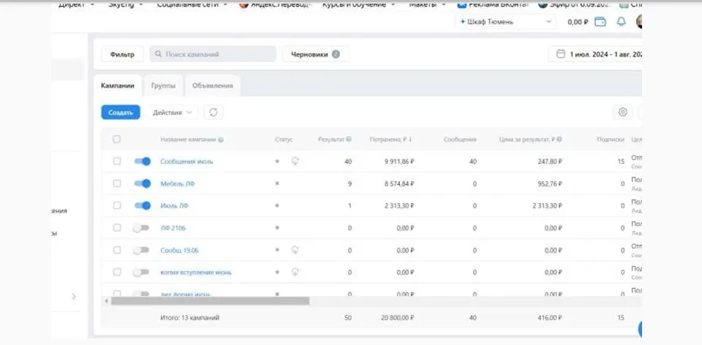Expand the Социальные сети bookmarks folder
702x345 pixels.
[192, 5]
